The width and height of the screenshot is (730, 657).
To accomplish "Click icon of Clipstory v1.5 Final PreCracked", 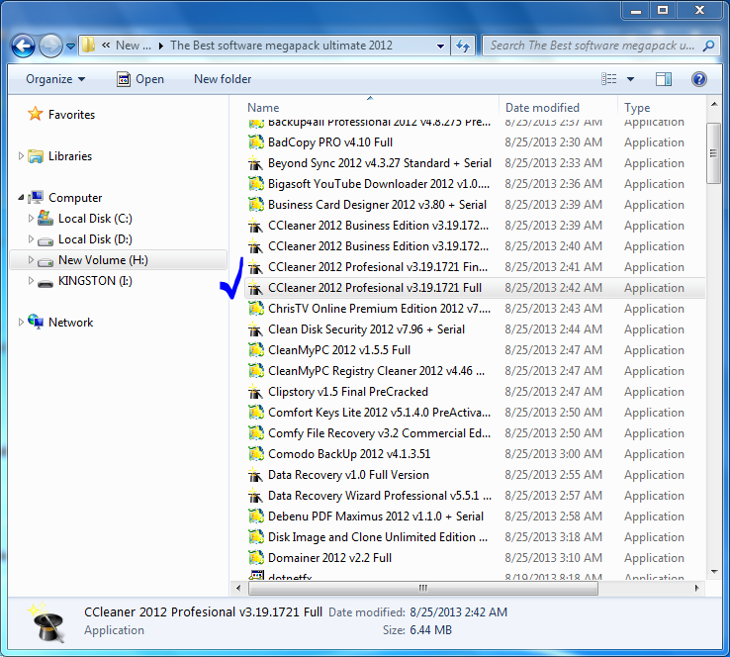I will [x=255, y=392].
